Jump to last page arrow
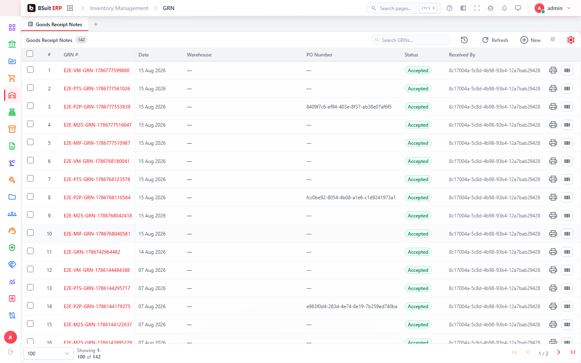 click(x=573, y=352)
